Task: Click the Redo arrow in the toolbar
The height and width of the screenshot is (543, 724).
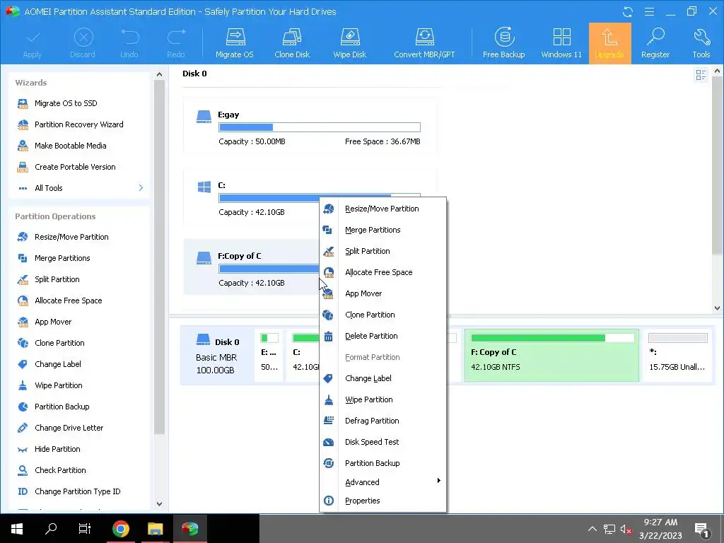Action: coord(176,43)
